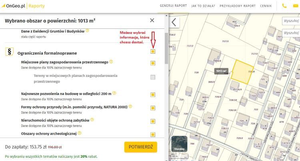Screen dimensions: 300x161
Task: Click the Do zapłaty: 153.75 zł amount
Action: [x=26, y=147]
